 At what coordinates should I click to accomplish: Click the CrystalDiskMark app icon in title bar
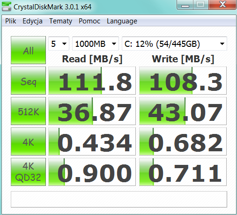[7, 7]
